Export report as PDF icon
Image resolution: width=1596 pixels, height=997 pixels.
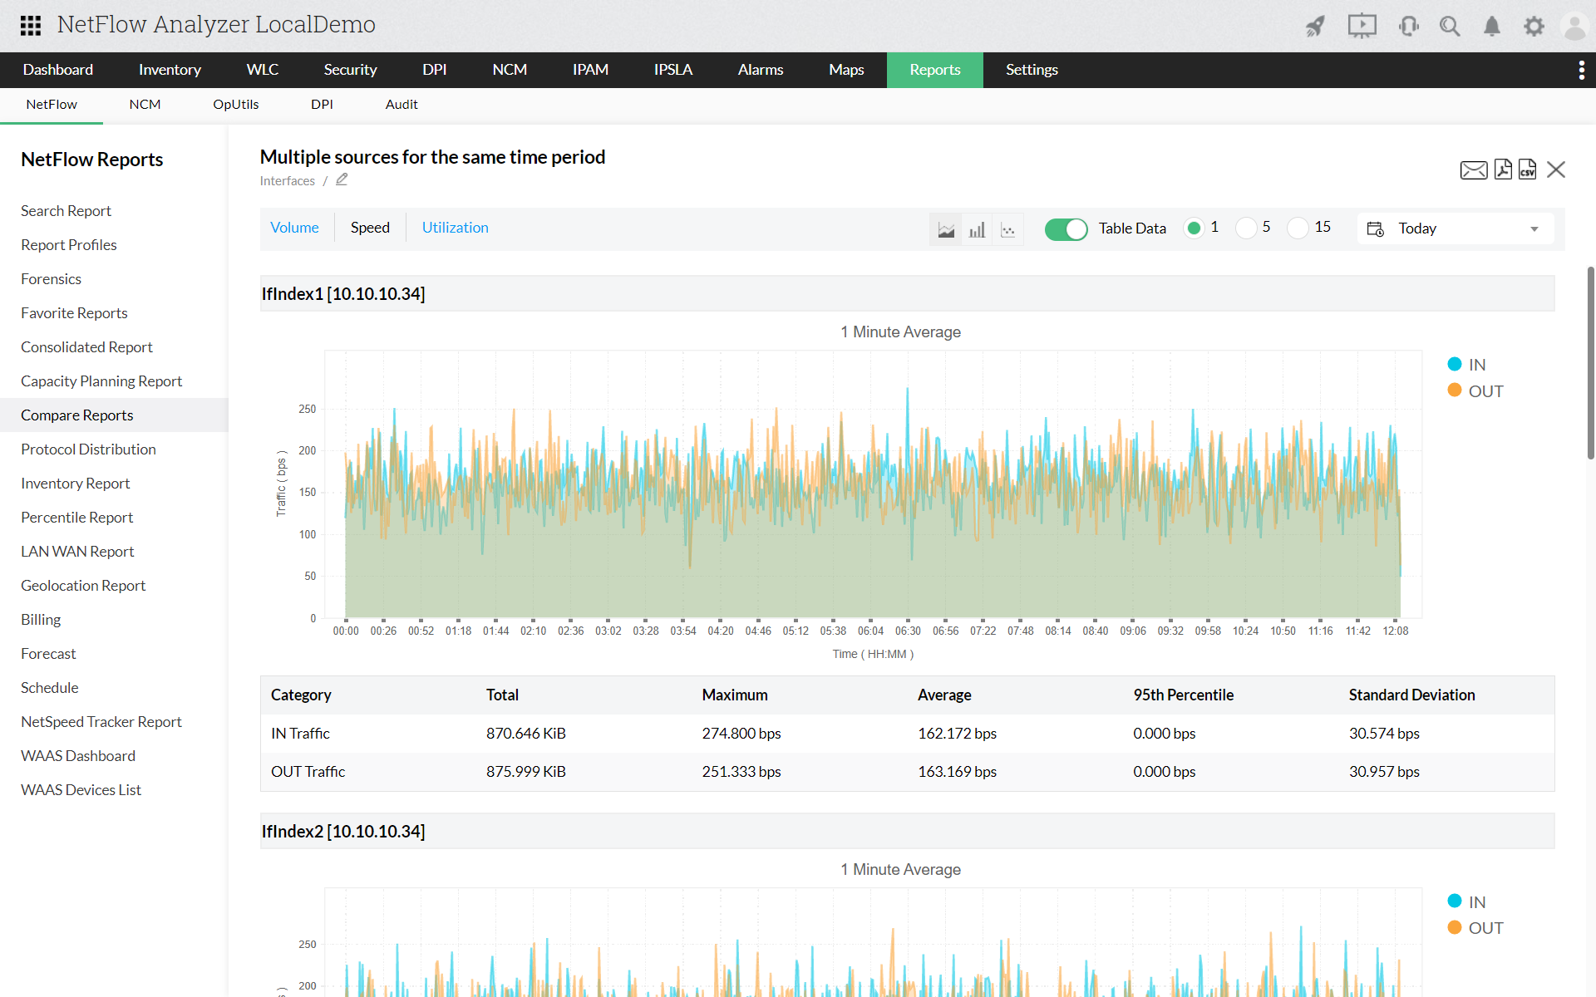coord(1503,169)
